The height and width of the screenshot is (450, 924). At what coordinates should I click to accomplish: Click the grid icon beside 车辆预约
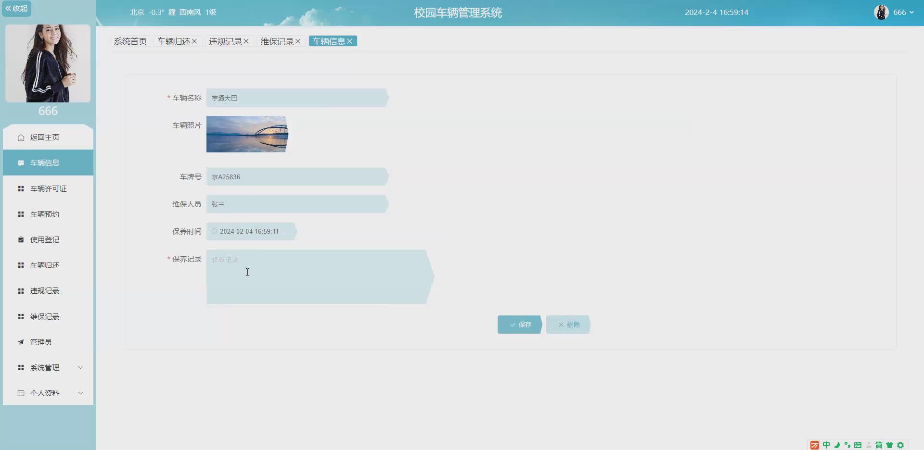(x=21, y=214)
